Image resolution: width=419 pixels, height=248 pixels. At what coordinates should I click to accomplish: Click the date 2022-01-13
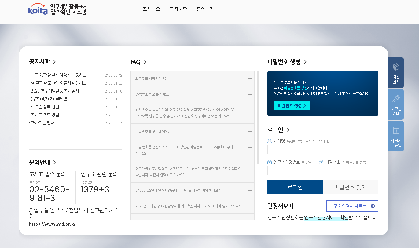click(113, 123)
